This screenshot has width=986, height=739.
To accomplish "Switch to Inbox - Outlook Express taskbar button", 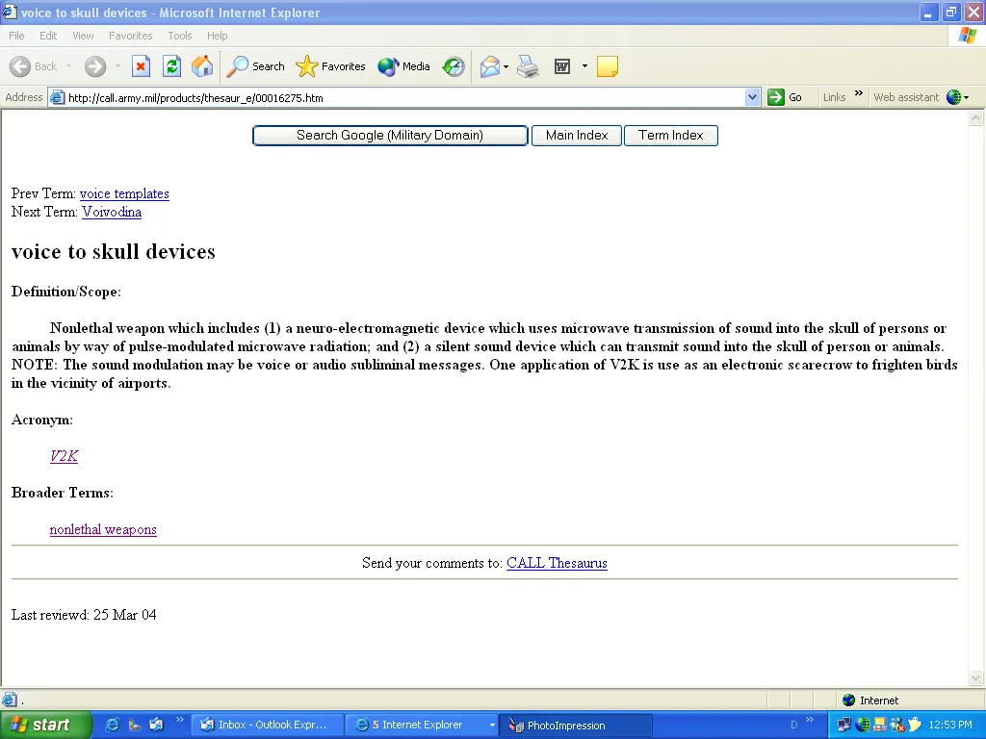I will tap(268, 726).
